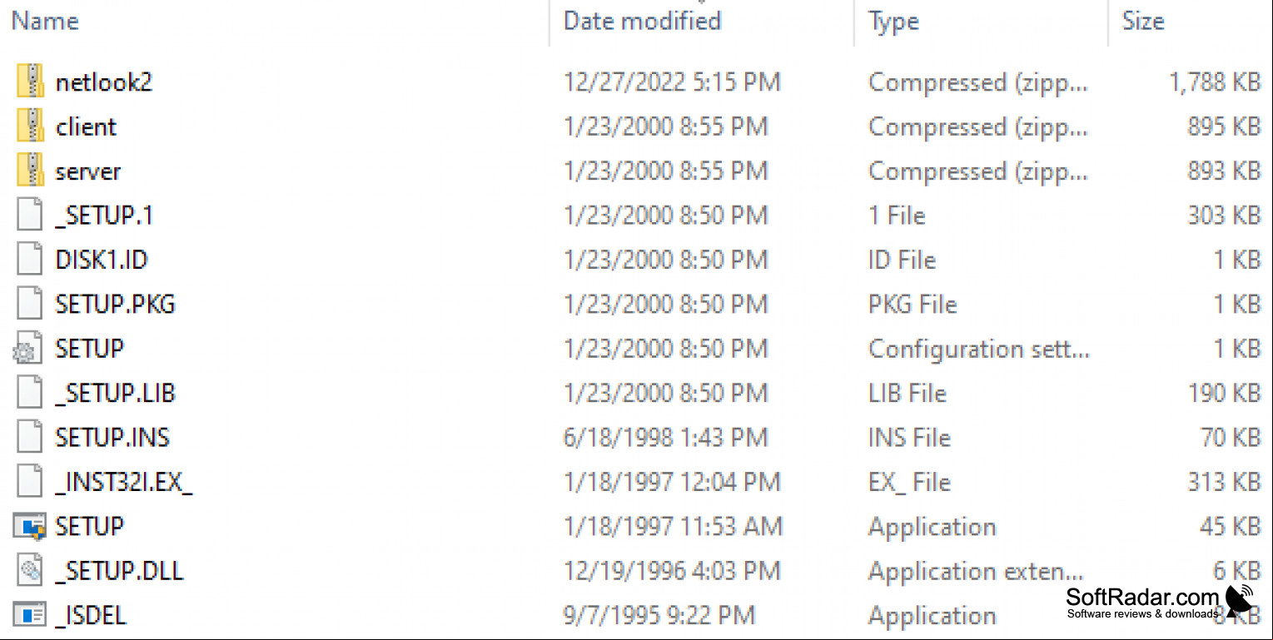Sort files by Name column header
The image size is (1273, 640).
(x=45, y=21)
